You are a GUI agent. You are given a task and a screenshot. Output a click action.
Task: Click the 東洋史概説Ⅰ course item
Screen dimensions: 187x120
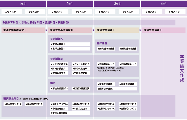point(70,44)
